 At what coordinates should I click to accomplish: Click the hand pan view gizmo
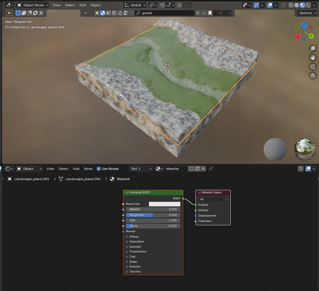coord(312,58)
